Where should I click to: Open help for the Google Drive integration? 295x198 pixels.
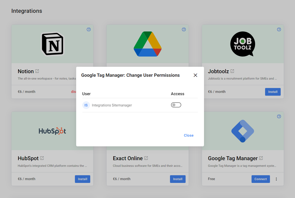184,29
